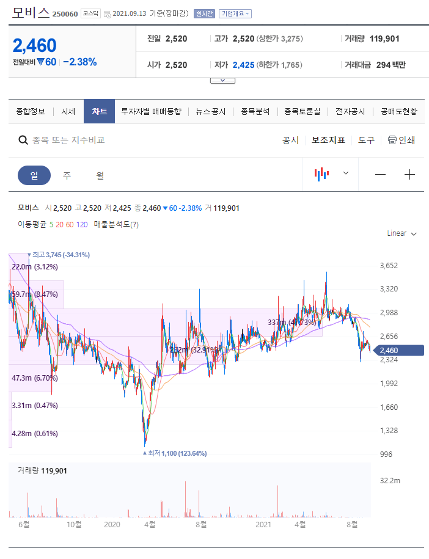Image resolution: width=429 pixels, height=559 pixels.
Task: Select the 일 daily period toggle
Action: pyautogui.click(x=34, y=175)
